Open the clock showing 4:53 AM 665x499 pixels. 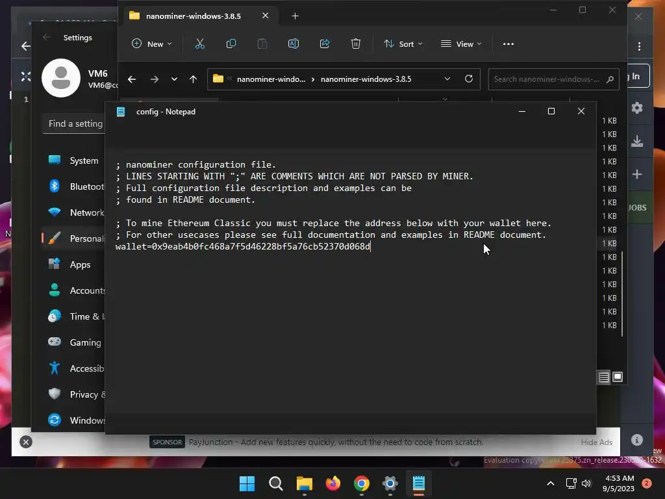(618, 483)
